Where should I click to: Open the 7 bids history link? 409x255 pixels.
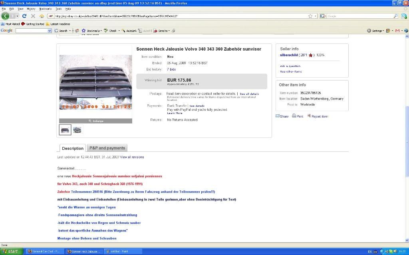click(171, 69)
